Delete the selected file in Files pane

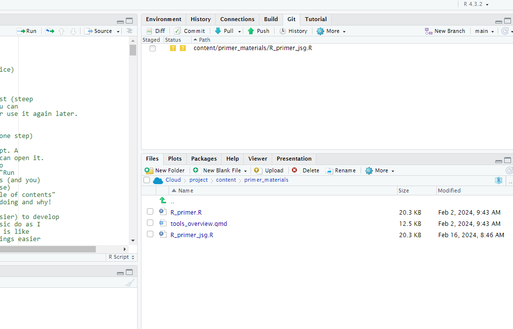(306, 170)
